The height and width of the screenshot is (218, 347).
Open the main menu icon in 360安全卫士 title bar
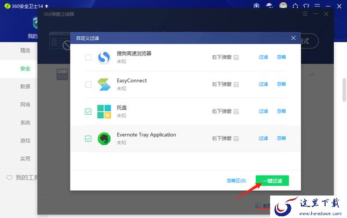click(x=317, y=6)
